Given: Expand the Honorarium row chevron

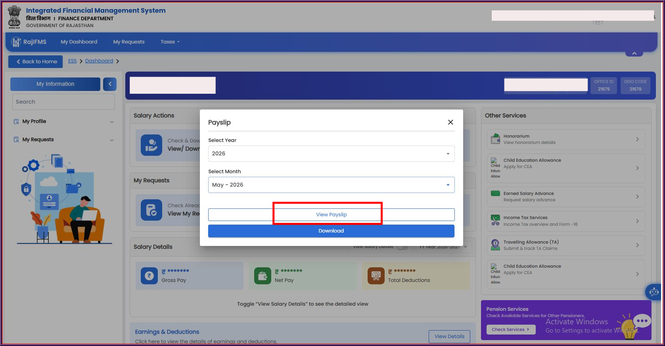Looking at the screenshot, I should (637, 139).
